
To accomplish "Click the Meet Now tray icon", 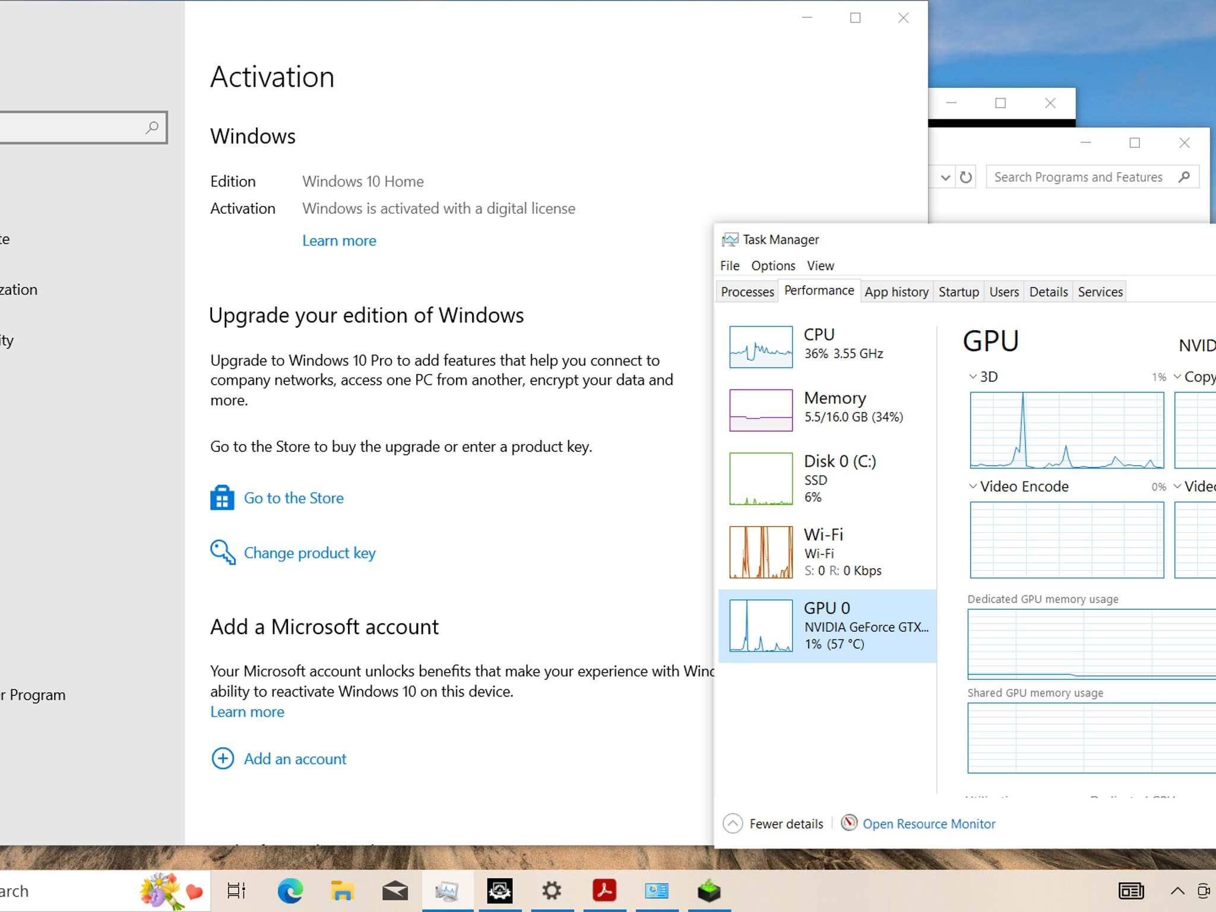I will (x=1204, y=891).
